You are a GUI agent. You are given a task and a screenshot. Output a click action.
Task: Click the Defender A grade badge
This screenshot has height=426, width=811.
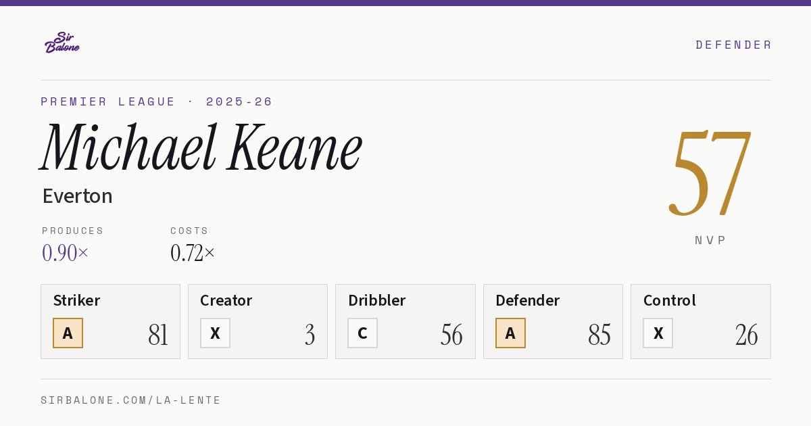(x=510, y=333)
